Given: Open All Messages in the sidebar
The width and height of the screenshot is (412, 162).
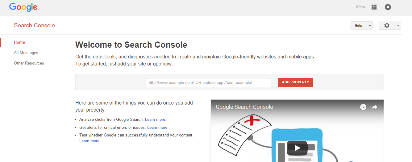Looking at the screenshot, I should point(26,53).
